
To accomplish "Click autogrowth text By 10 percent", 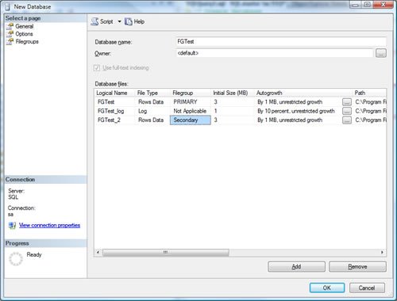I will tap(296, 111).
